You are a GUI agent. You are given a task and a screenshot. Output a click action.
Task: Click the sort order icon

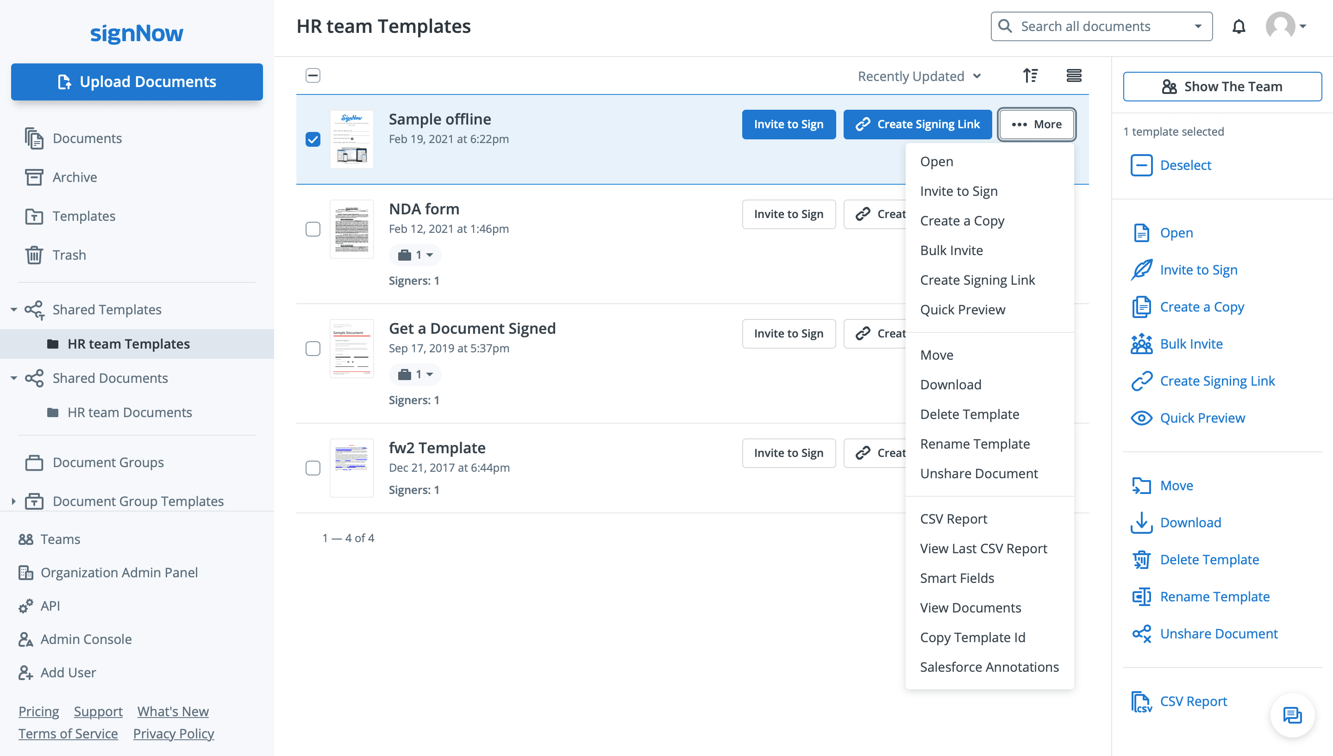pyautogui.click(x=1030, y=76)
